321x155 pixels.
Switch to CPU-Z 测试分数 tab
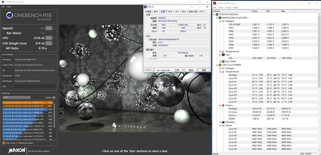point(193,12)
